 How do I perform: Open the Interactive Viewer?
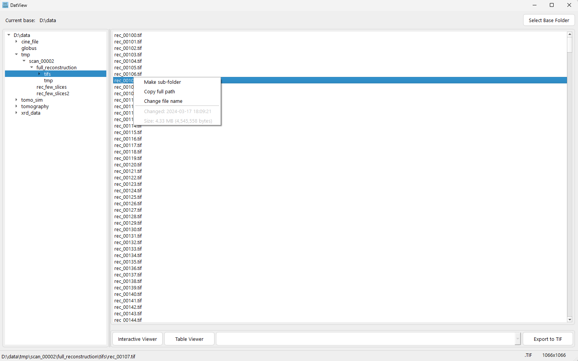pos(138,339)
